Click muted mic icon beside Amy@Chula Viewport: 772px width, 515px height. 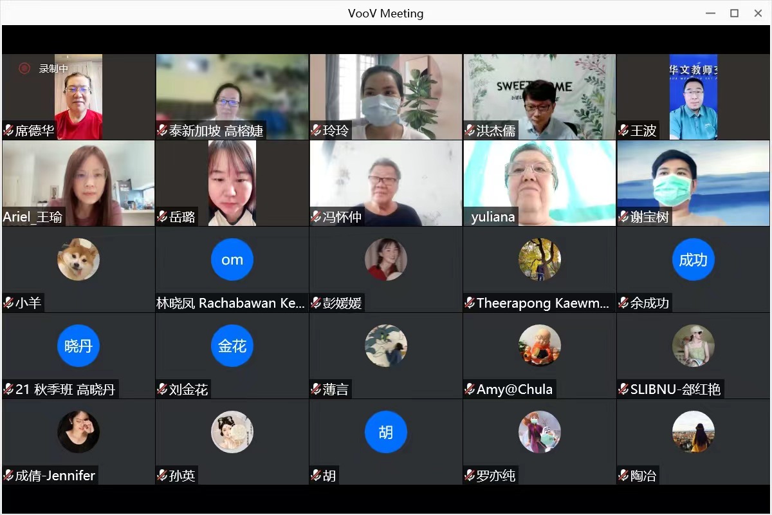click(470, 389)
